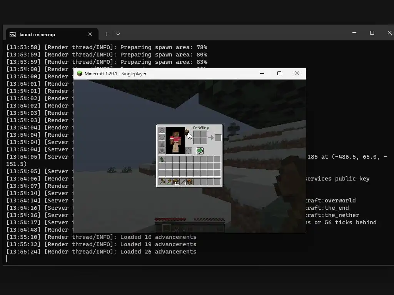Image resolution: width=394 pixels, height=295 pixels.
Task: Select the 'launch minecrap' terminal tab
Action: [x=52, y=34]
